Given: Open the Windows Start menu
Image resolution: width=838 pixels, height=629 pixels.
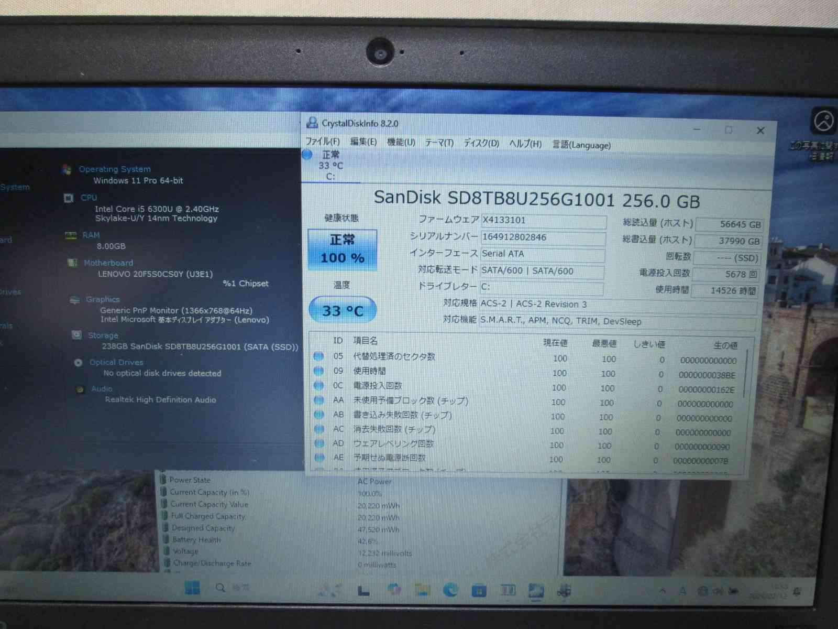Looking at the screenshot, I should [x=192, y=588].
